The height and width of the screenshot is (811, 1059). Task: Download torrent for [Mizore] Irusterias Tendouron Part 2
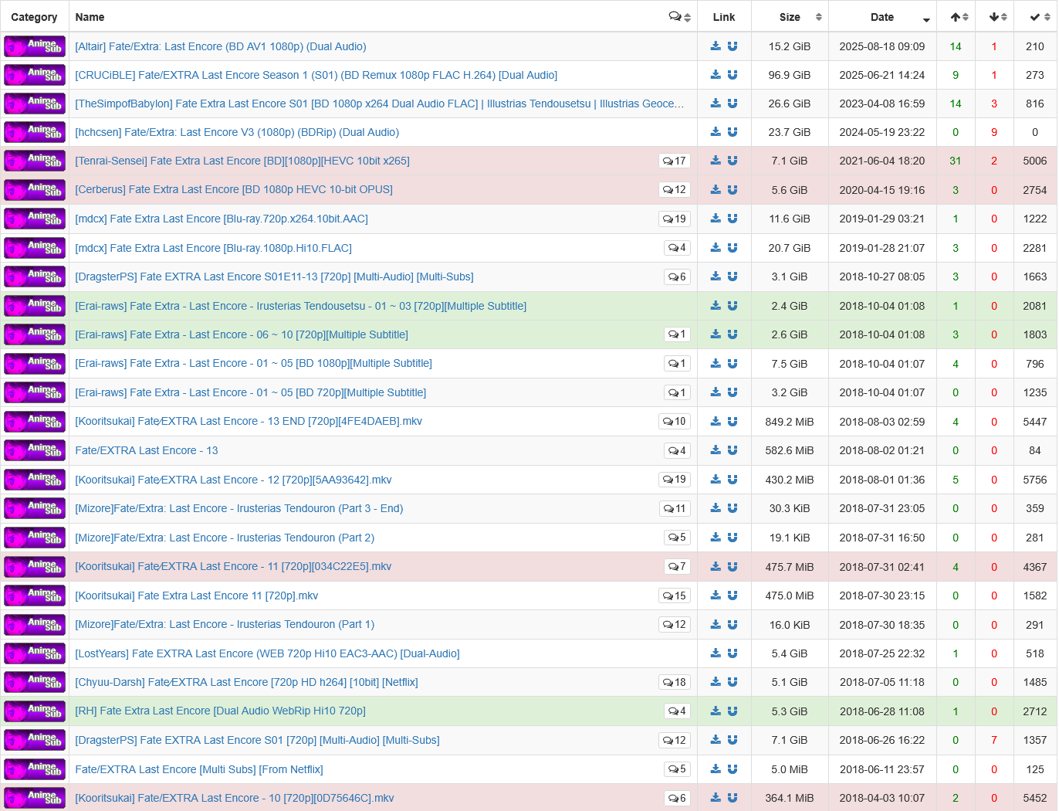tap(716, 538)
